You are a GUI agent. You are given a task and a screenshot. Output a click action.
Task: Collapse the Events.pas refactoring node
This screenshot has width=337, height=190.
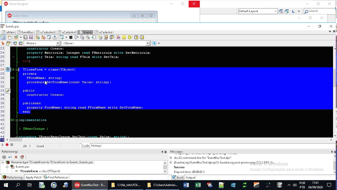tap(7, 167)
